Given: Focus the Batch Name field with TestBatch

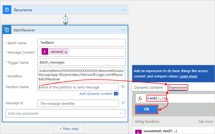Looking at the screenshot, I should (81, 43).
